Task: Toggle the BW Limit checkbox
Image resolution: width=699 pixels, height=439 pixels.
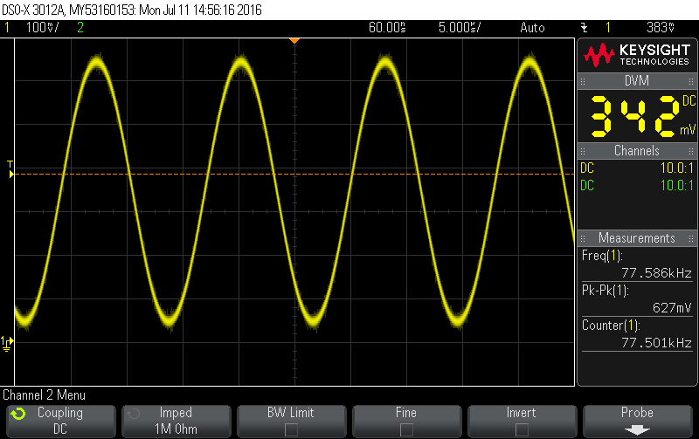Action: coord(291,429)
